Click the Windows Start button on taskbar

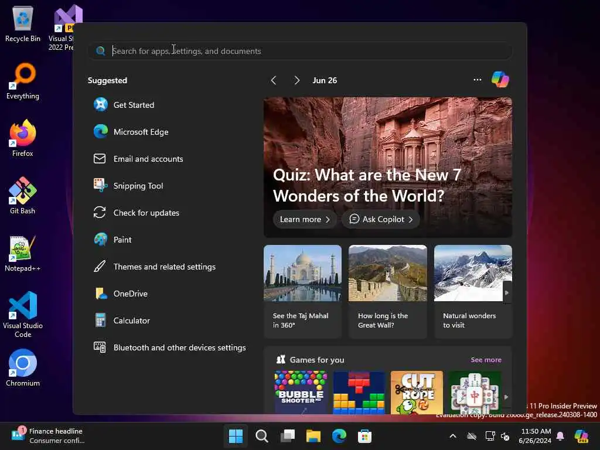click(236, 436)
